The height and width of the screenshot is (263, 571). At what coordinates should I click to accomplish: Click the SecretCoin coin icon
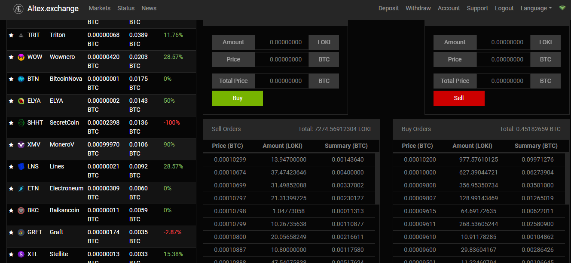(x=21, y=123)
